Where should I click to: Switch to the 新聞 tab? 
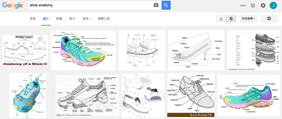click(59, 19)
